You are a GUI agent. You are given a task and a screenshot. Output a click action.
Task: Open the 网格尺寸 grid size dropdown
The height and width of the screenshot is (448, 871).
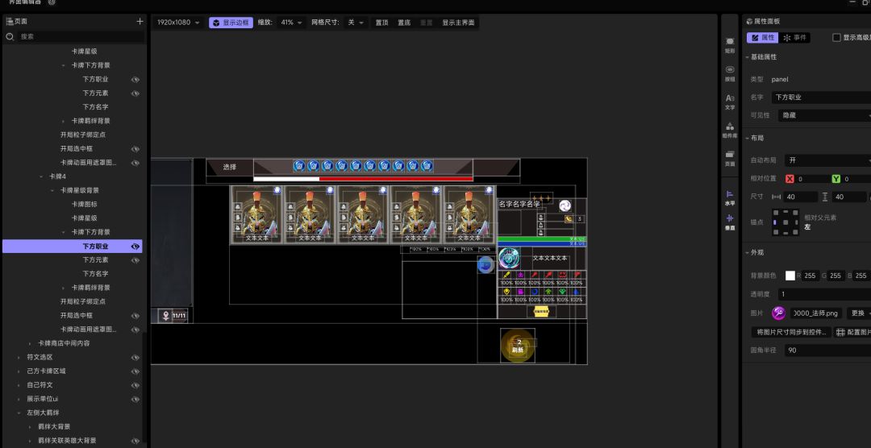pyautogui.click(x=356, y=23)
